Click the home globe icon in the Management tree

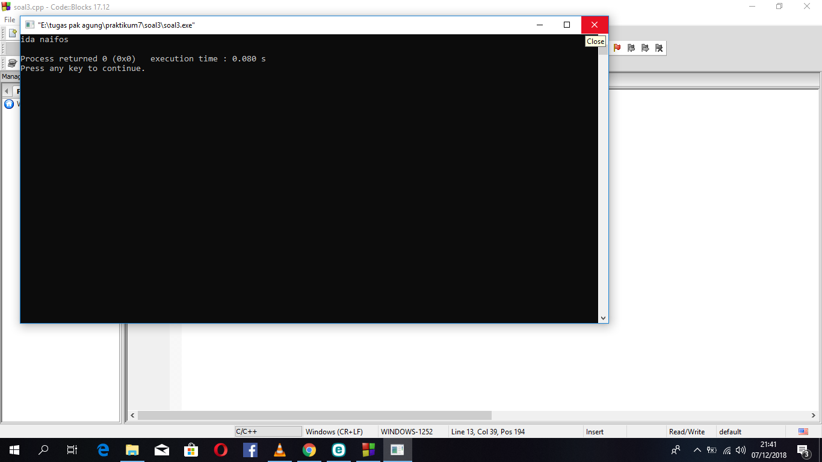(x=9, y=104)
